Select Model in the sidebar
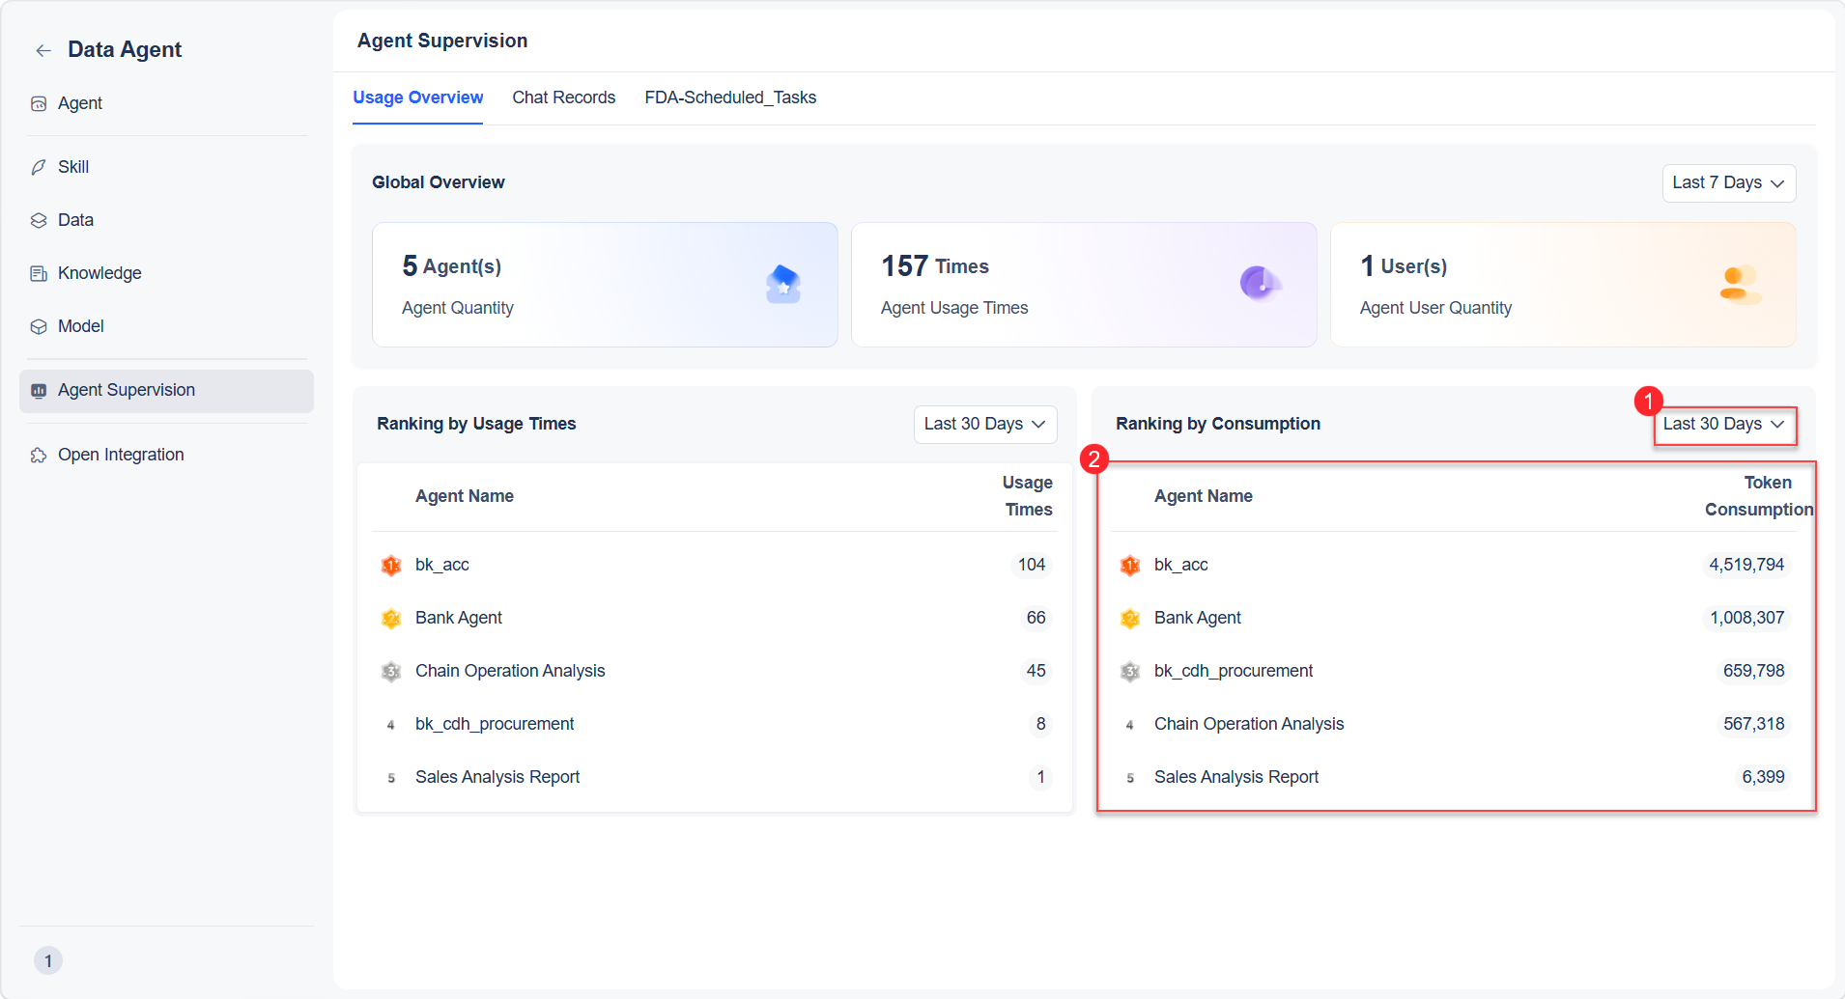This screenshot has width=1845, height=999. pos(166,326)
